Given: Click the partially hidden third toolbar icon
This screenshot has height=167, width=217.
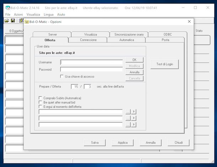Looking at the screenshot, I should [21, 21].
